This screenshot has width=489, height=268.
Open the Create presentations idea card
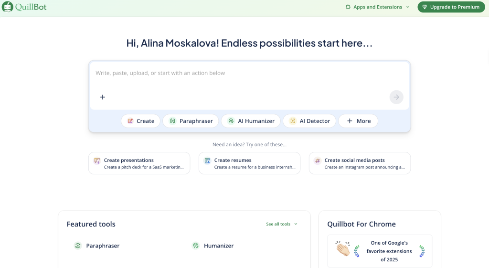tap(139, 163)
